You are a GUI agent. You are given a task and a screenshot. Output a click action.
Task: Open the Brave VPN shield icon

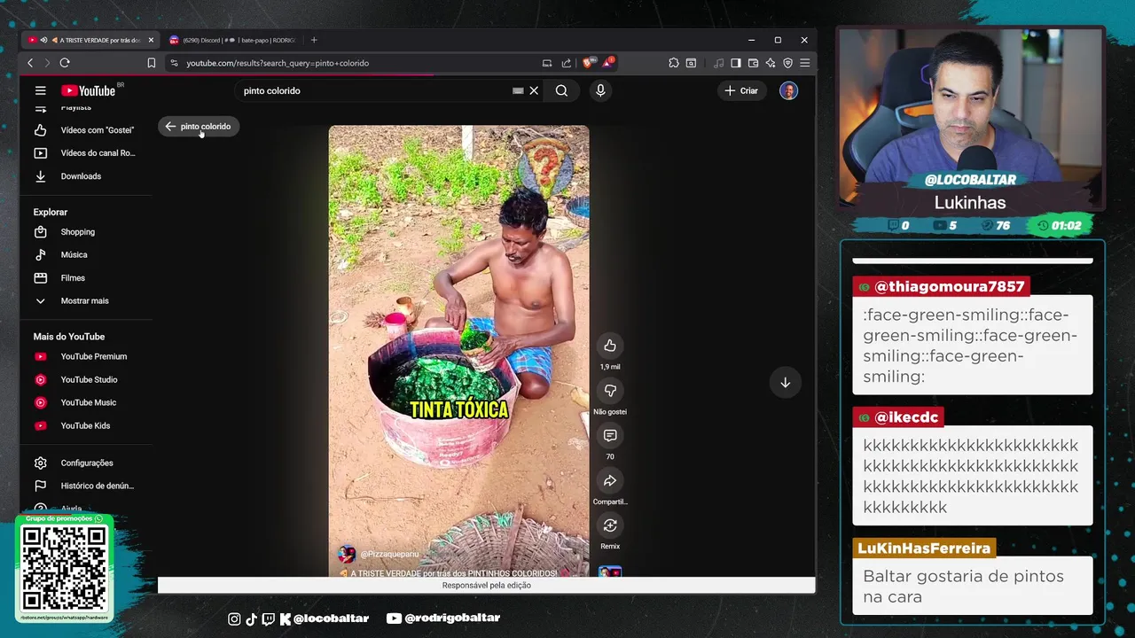coord(787,63)
